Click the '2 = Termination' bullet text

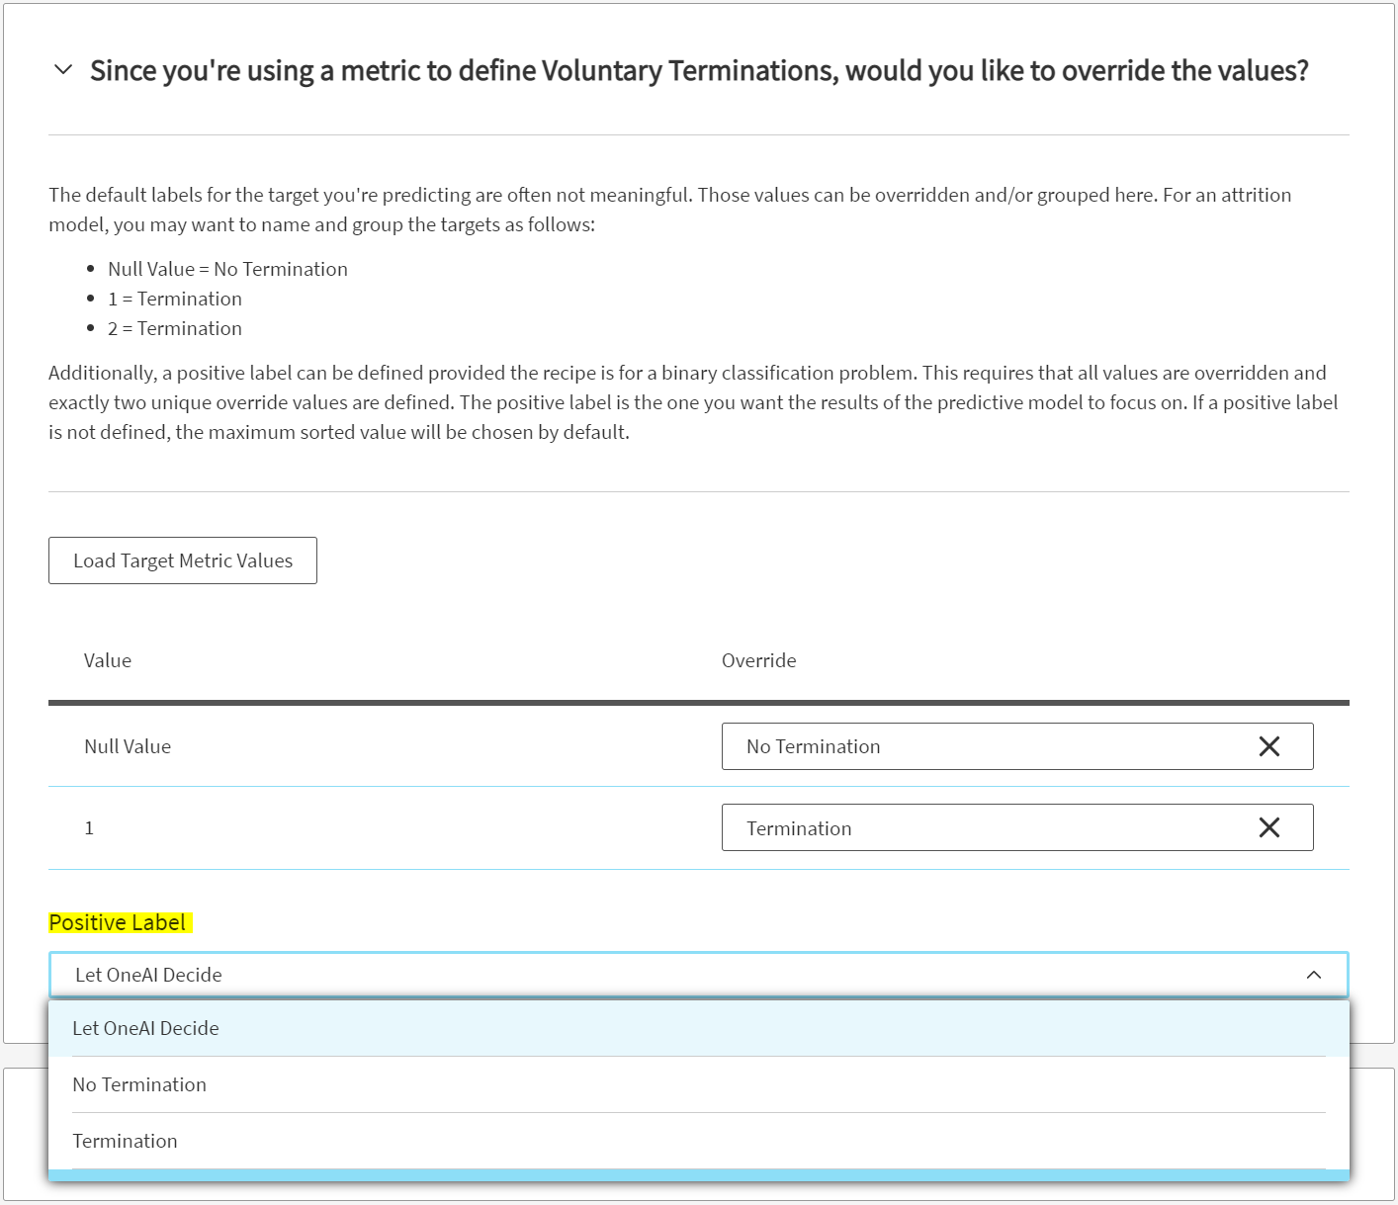[175, 328]
